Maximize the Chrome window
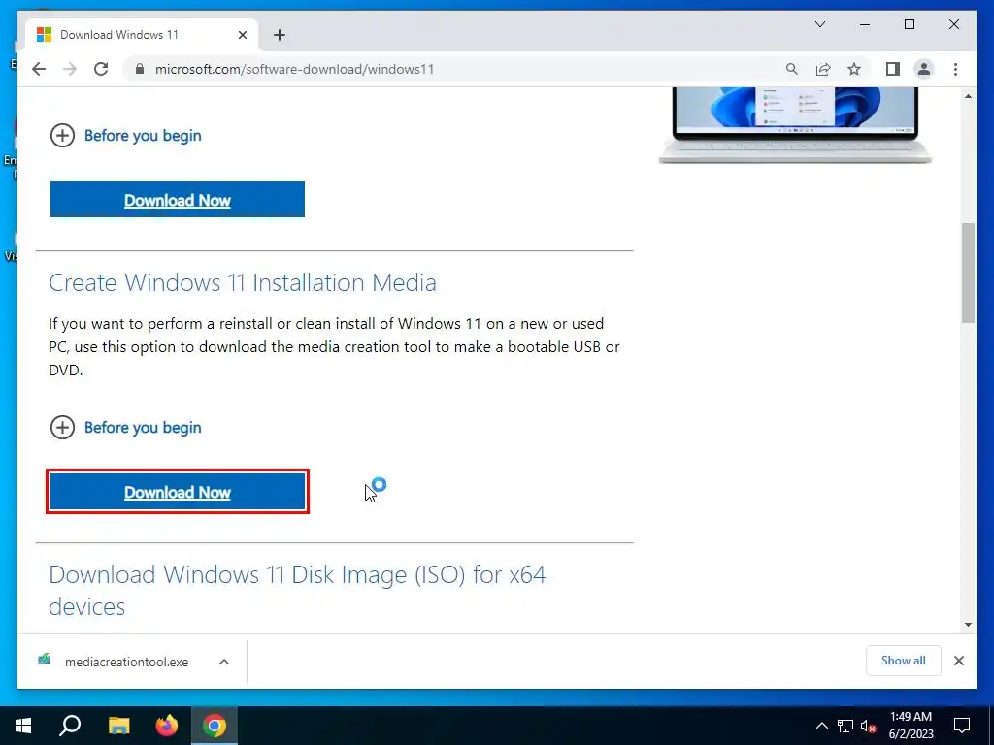Image resolution: width=994 pixels, height=745 pixels. click(x=909, y=24)
